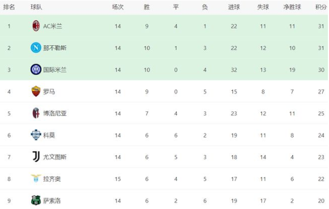Image resolution: width=329 pixels, height=209 pixels.
Task: Open the 那不勒斯 team name link
Action: click(55, 48)
